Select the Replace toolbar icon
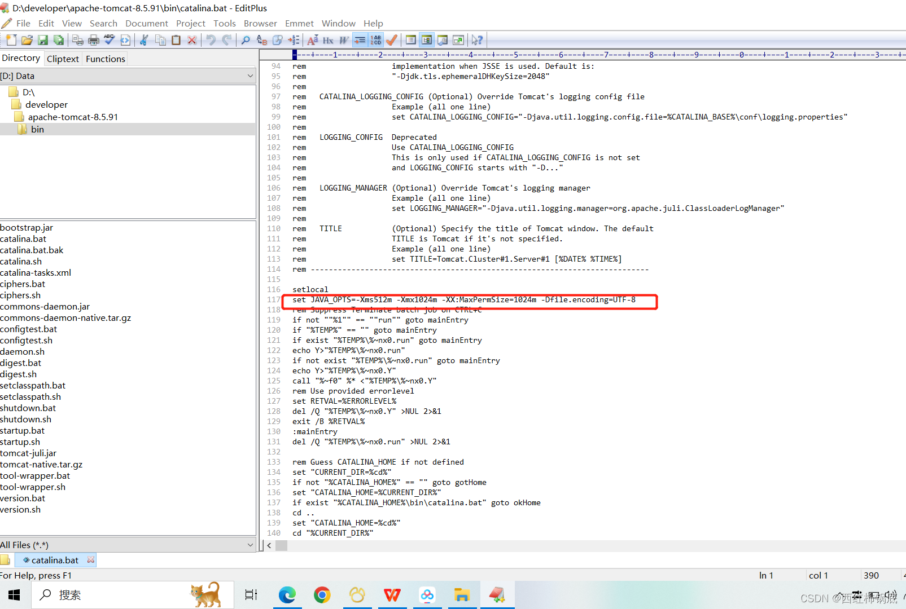The width and height of the screenshot is (906, 609). click(x=261, y=40)
